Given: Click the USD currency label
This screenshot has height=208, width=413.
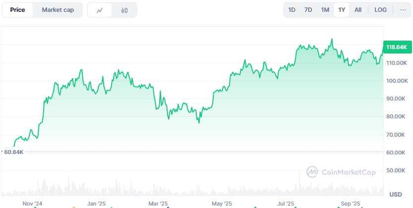Looking at the screenshot, I should point(395,194).
